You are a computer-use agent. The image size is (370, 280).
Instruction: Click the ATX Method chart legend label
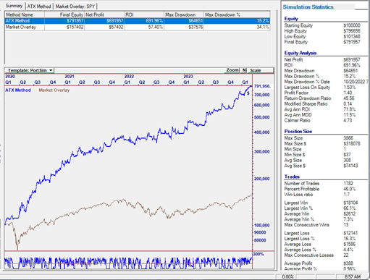(x=18, y=90)
